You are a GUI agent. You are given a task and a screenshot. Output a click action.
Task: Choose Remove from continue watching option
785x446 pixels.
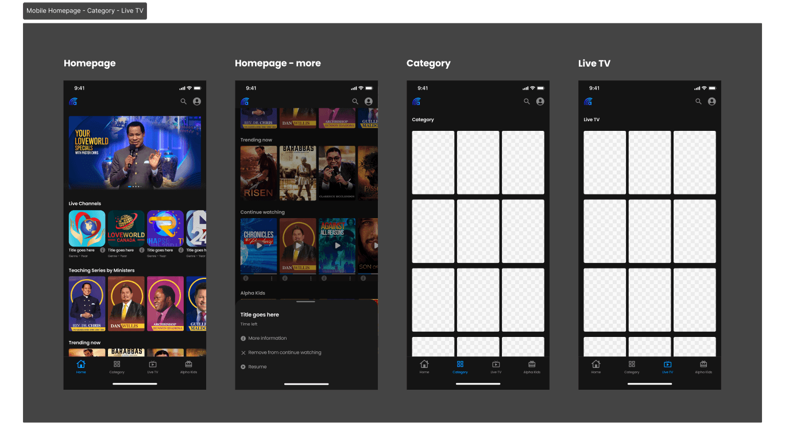coord(281,353)
